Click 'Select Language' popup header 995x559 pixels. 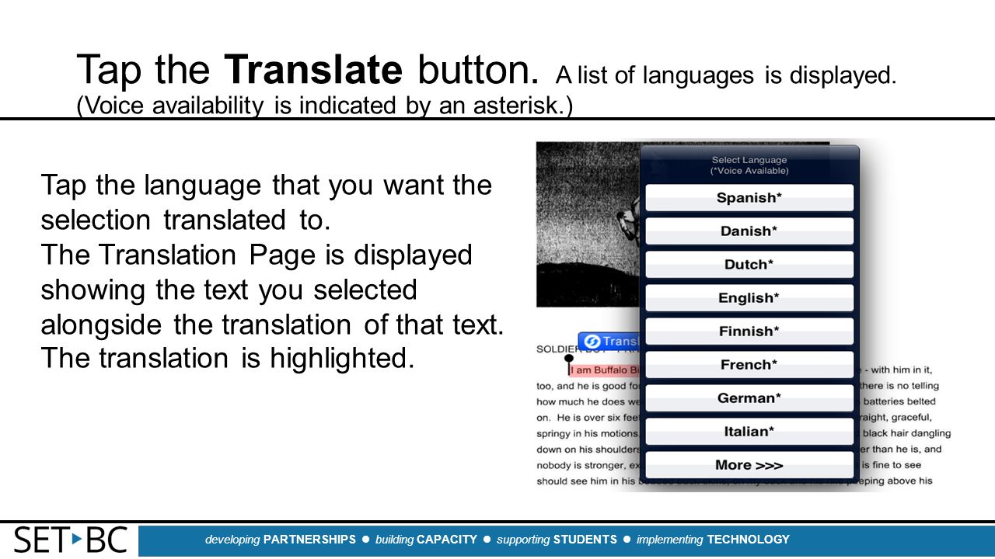[x=749, y=165]
